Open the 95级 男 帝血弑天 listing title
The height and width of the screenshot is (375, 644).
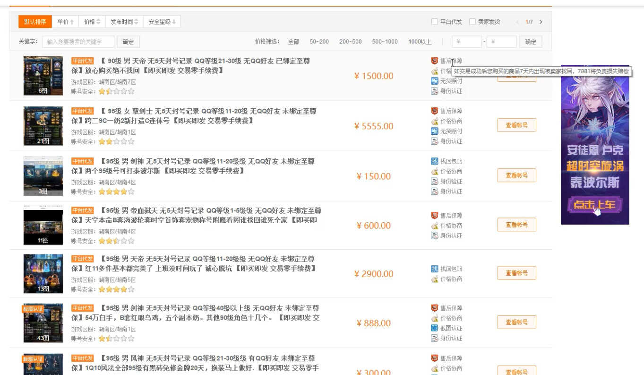point(197,215)
